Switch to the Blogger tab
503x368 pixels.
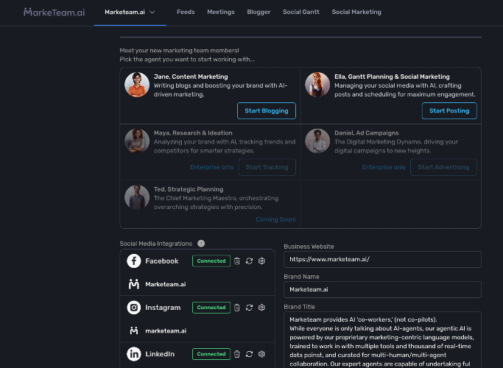pyautogui.click(x=258, y=12)
